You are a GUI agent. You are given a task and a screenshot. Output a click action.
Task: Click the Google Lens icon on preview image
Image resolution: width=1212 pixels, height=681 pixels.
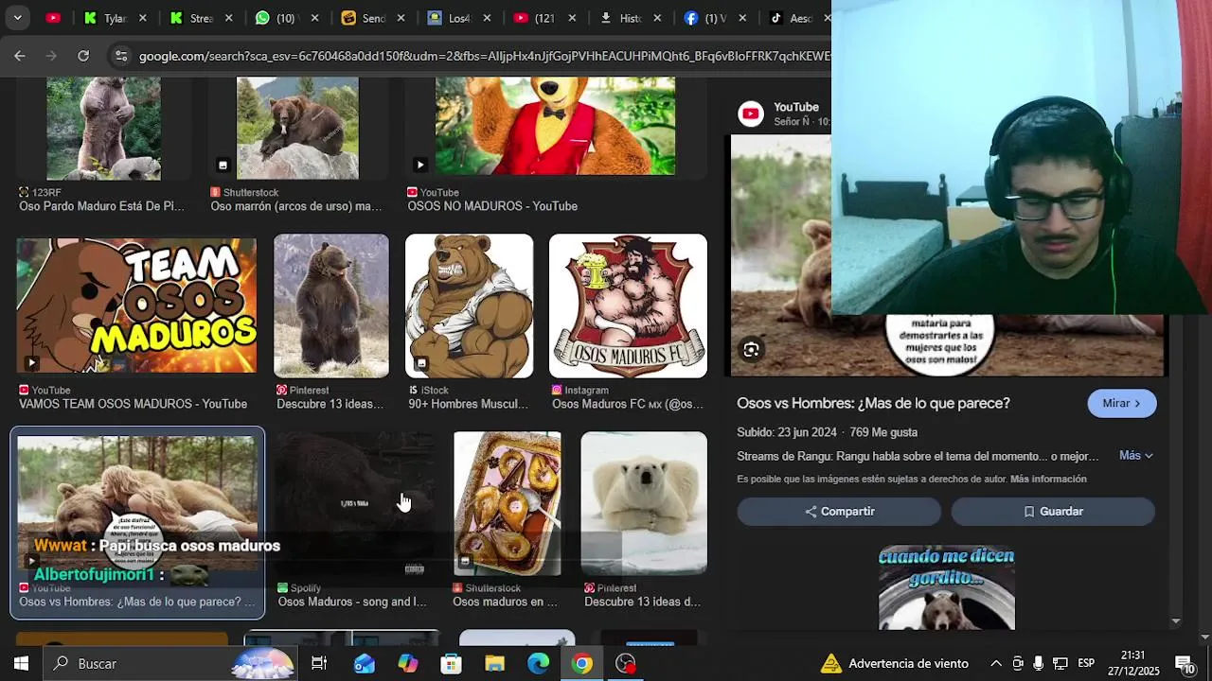(751, 350)
